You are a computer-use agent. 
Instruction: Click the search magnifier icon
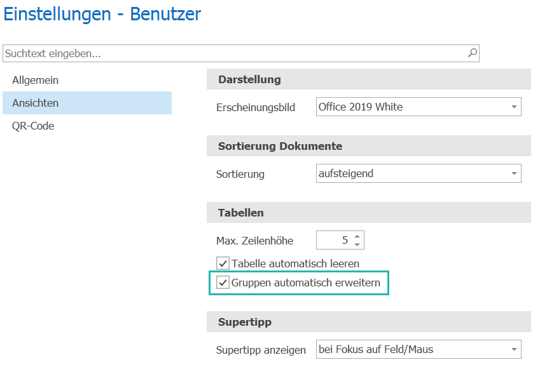pyautogui.click(x=473, y=53)
